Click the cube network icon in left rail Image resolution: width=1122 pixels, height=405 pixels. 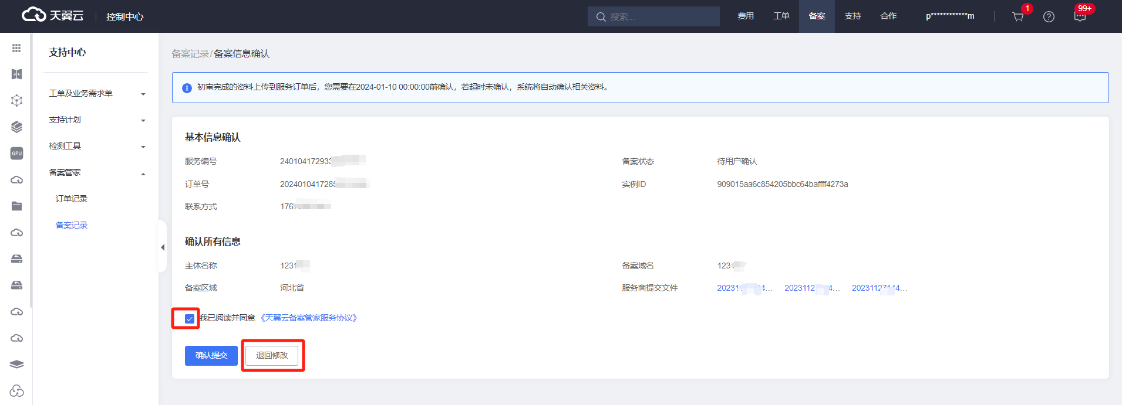tap(16, 100)
